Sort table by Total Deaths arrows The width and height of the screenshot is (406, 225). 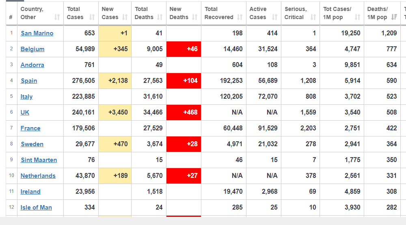[160, 17]
